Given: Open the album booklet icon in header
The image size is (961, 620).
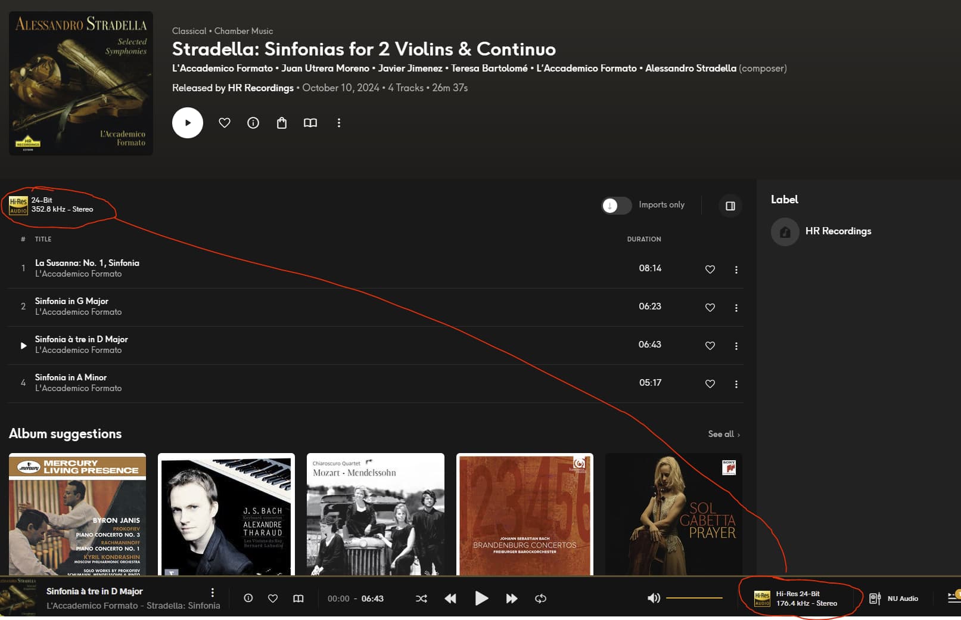Looking at the screenshot, I should click(x=310, y=123).
